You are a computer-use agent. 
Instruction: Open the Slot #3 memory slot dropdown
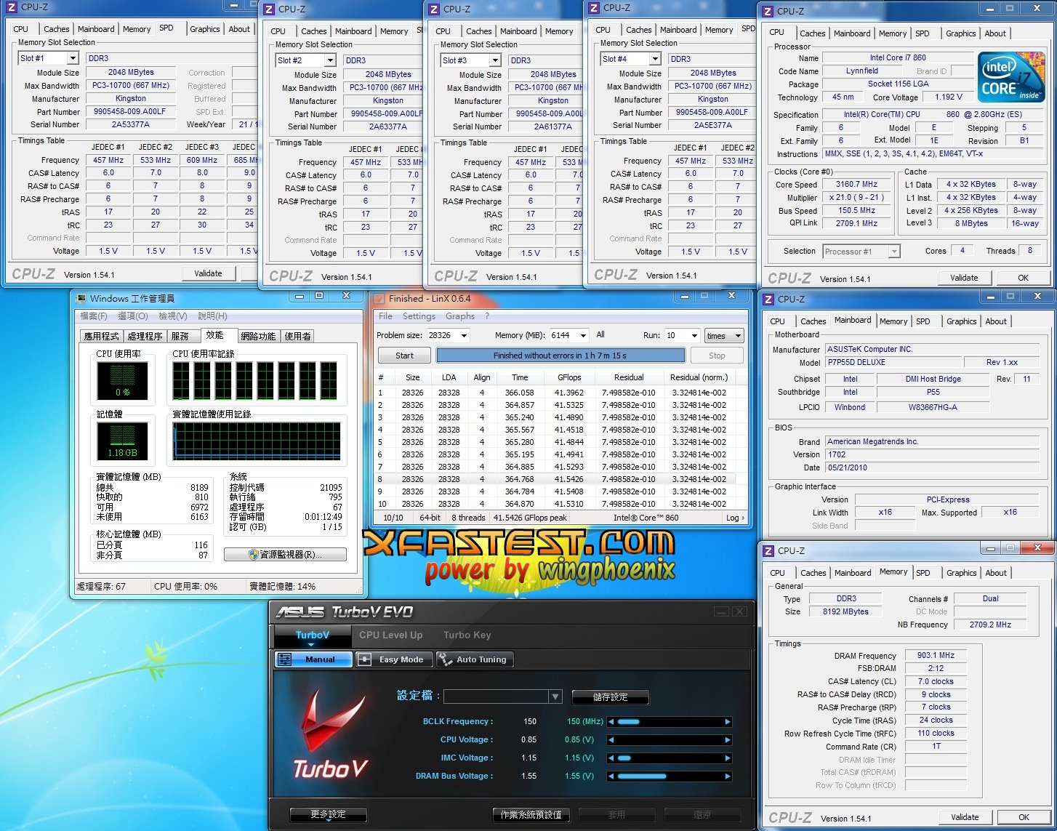click(x=494, y=60)
